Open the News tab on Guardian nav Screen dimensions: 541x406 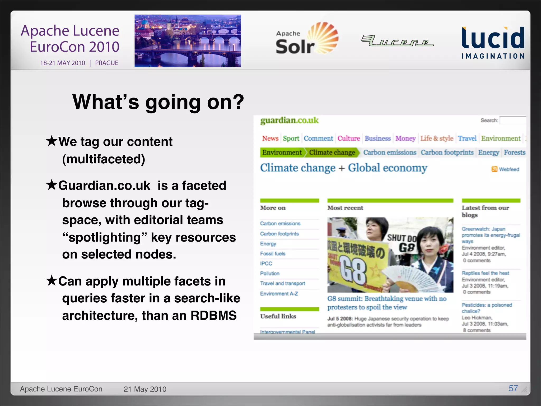click(270, 138)
